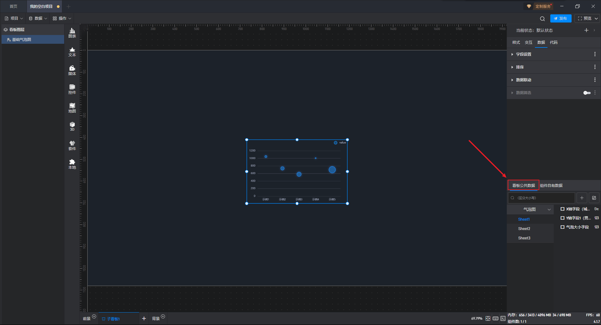The height and width of the screenshot is (325, 601).
Task: Expand the 字段设置 section
Action: (512, 54)
